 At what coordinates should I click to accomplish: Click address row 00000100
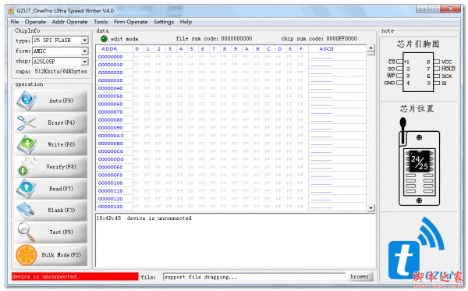tap(111, 183)
